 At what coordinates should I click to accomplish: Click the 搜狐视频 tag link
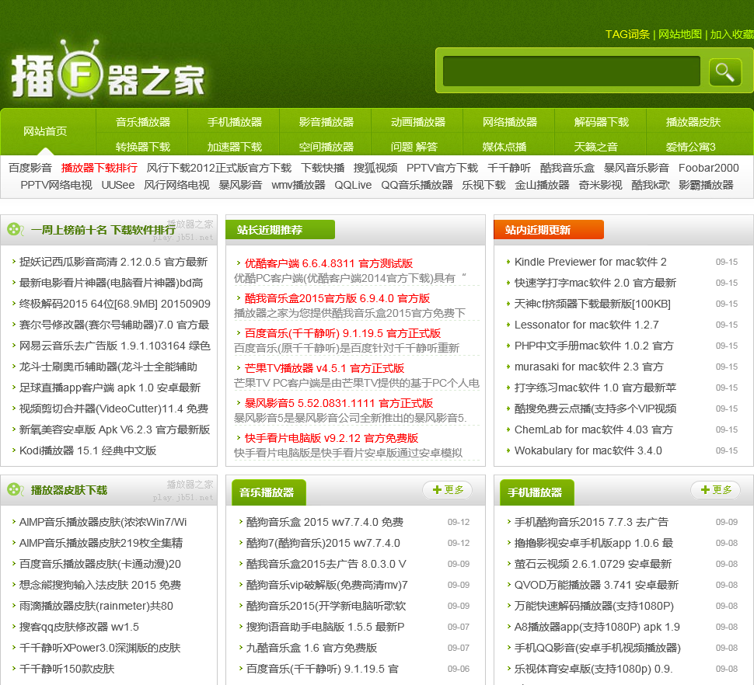click(x=375, y=168)
